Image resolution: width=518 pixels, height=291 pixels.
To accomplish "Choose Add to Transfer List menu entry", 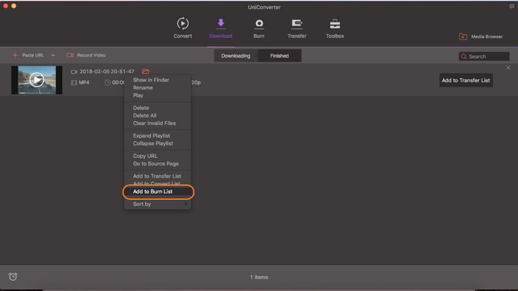I will point(157,176).
